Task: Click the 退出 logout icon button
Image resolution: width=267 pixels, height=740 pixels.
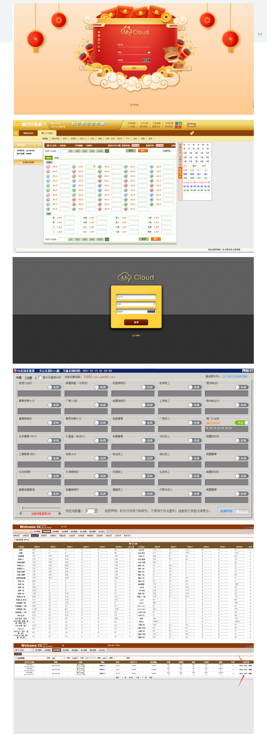Action: [192, 125]
